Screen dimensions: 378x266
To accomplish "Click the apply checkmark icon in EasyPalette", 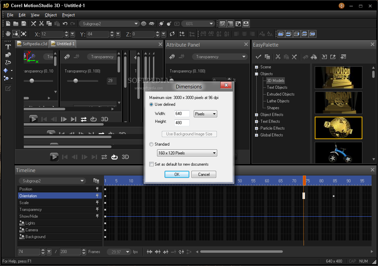I will (258, 57).
